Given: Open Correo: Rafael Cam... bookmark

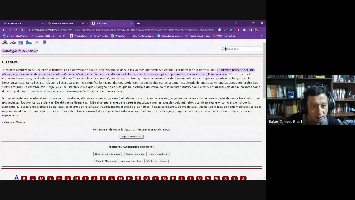Looking at the screenshot, I should pyautogui.click(x=15, y=36).
